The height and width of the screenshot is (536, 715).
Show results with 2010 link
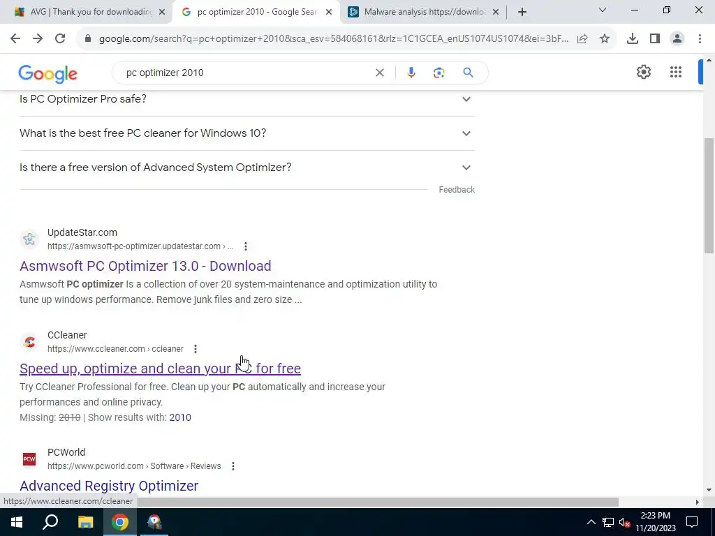(180, 417)
